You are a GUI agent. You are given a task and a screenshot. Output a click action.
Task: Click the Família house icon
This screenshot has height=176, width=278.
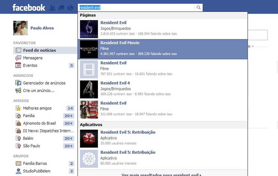coord(18,116)
